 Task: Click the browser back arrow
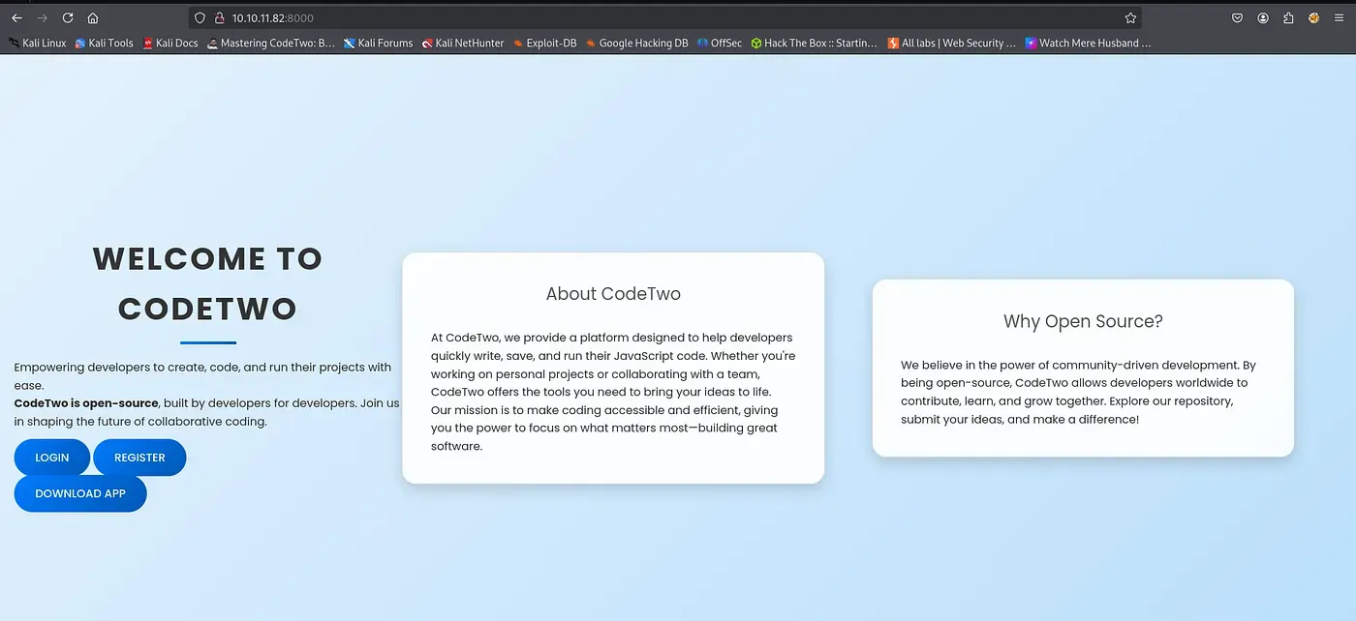point(16,17)
